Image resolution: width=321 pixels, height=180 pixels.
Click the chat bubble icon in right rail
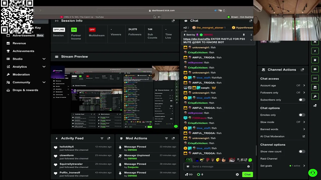[x=315, y=69]
